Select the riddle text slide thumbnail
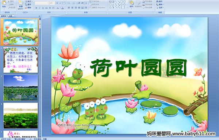 (21, 60)
